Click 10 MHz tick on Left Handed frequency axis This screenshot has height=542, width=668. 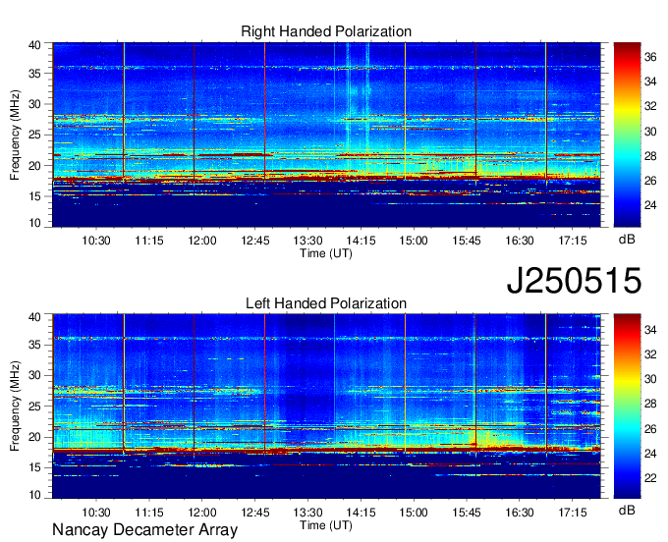[34, 495]
